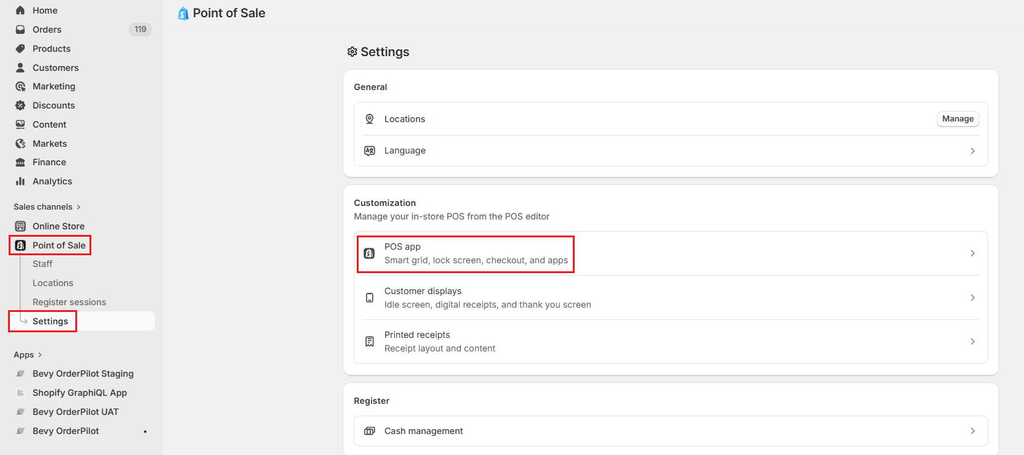Click the dot indicator beside Bevy OrderPilot

[x=145, y=432]
